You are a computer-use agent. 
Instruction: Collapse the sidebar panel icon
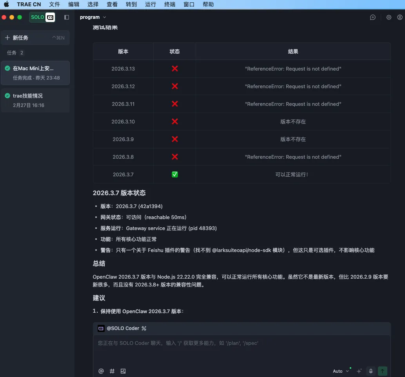coord(67,17)
